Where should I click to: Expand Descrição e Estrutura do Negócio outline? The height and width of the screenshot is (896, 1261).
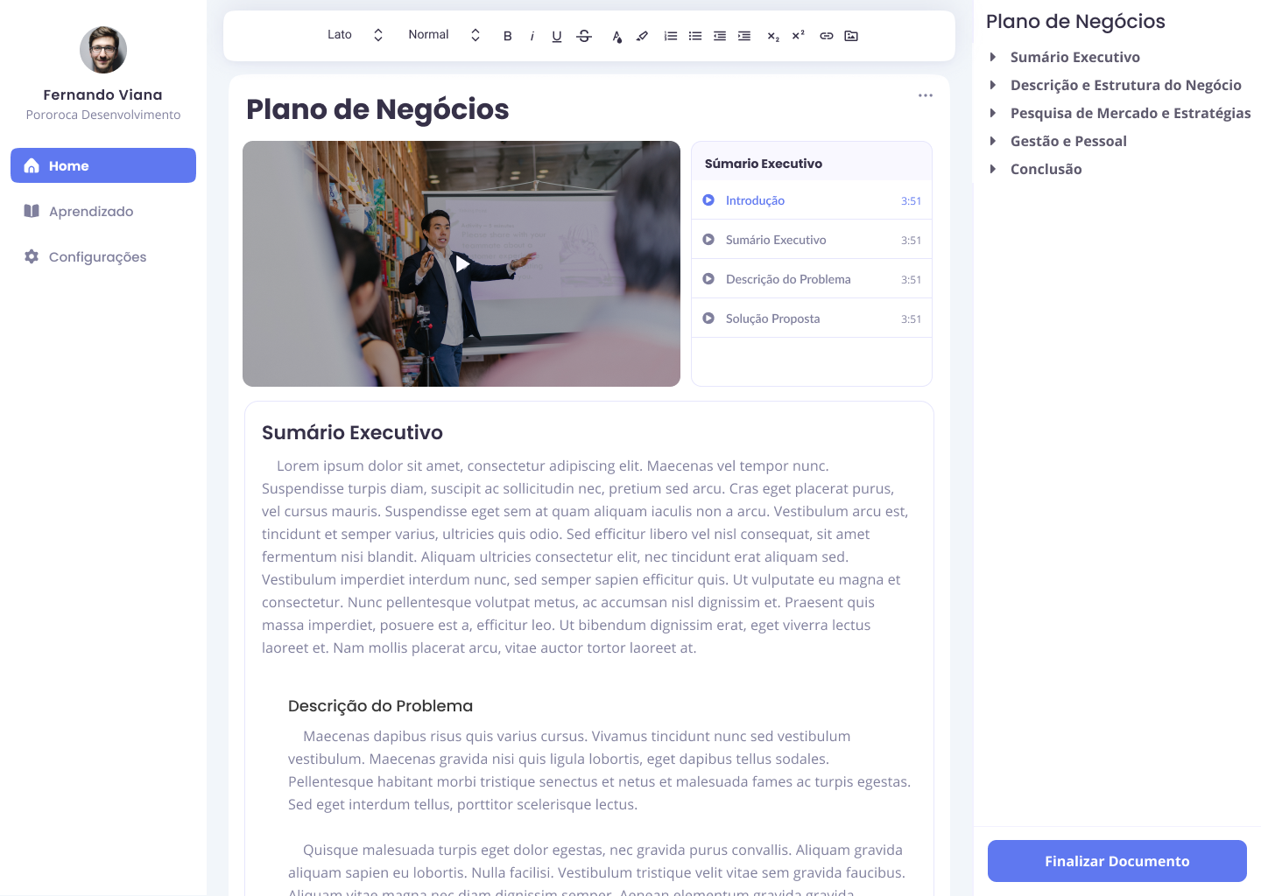tap(993, 85)
